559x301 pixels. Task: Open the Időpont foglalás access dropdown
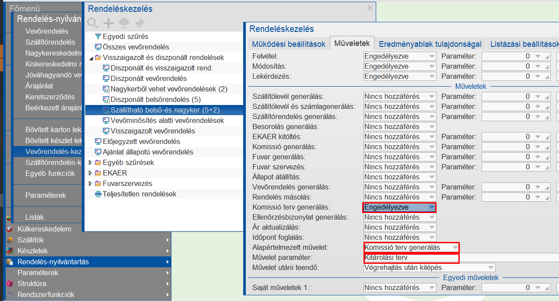coord(432,237)
